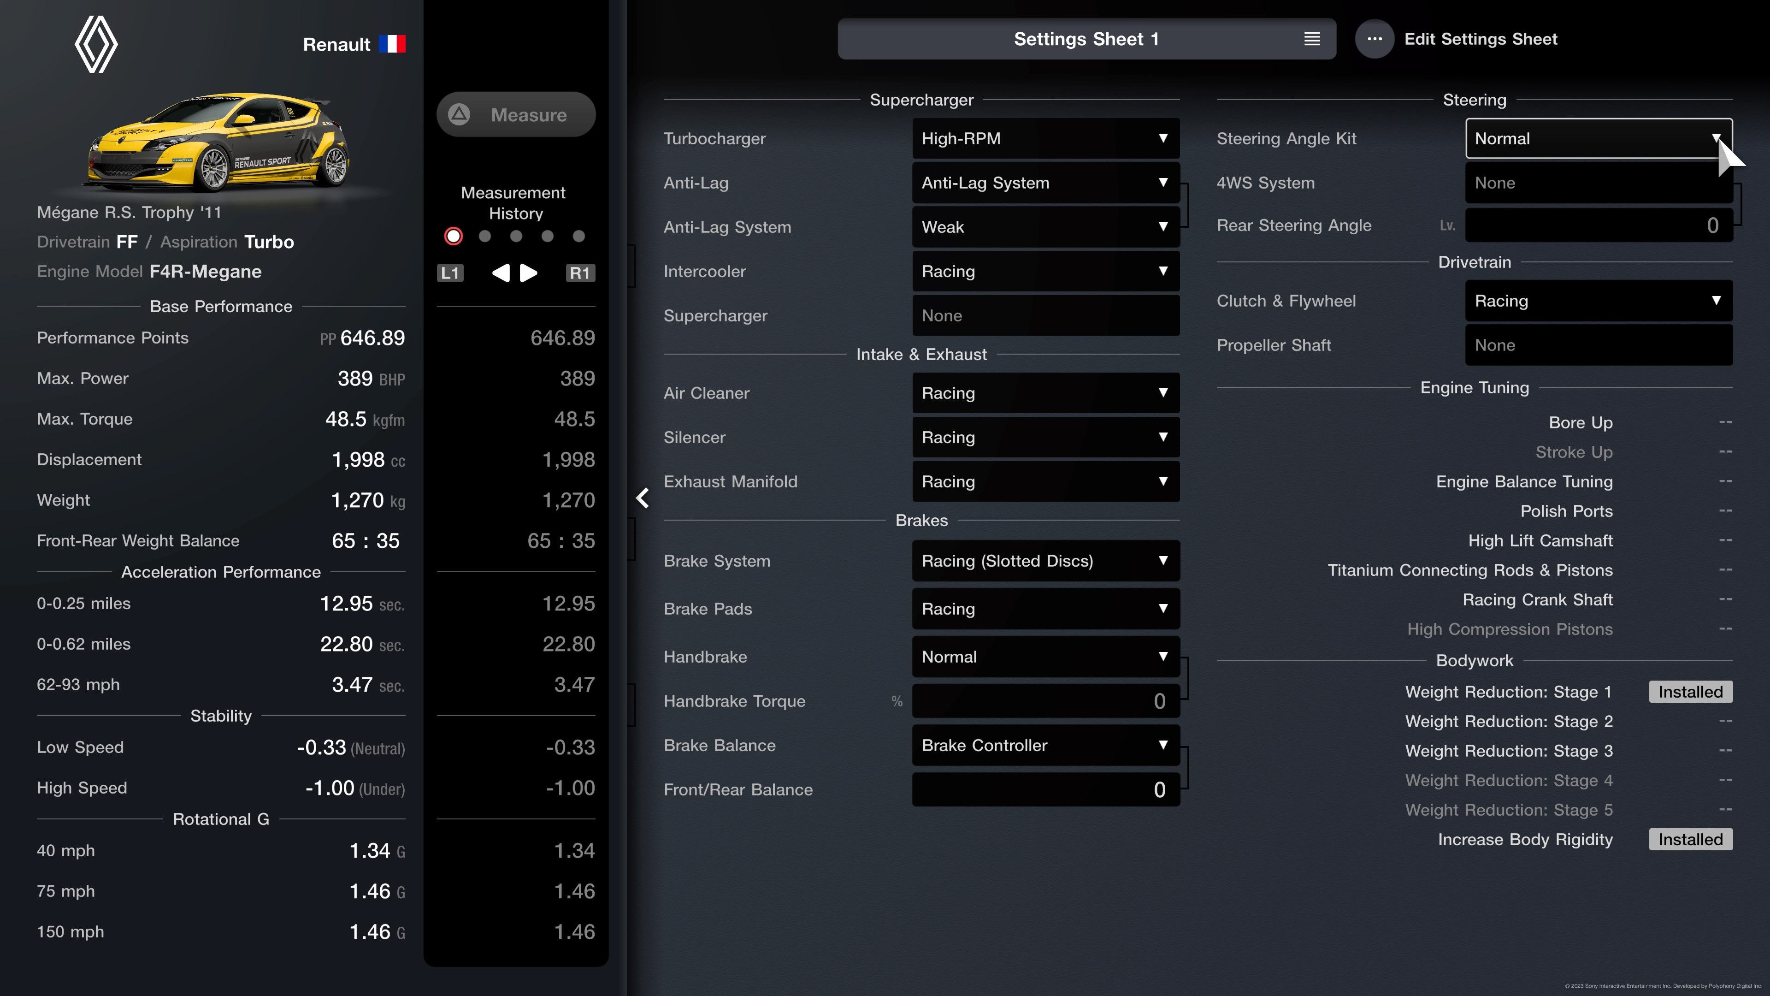
Task: Open the Silencer dropdown
Action: pyautogui.click(x=1046, y=437)
